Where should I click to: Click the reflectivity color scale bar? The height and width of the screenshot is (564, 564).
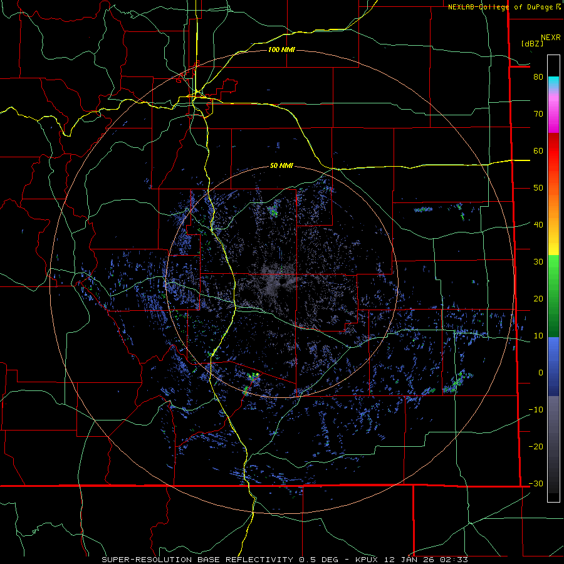pyautogui.click(x=553, y=278)
